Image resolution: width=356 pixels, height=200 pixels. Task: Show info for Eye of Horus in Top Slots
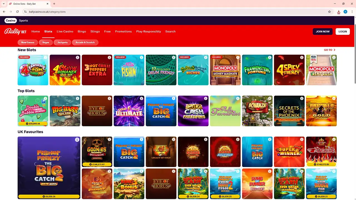coord(110,98)
